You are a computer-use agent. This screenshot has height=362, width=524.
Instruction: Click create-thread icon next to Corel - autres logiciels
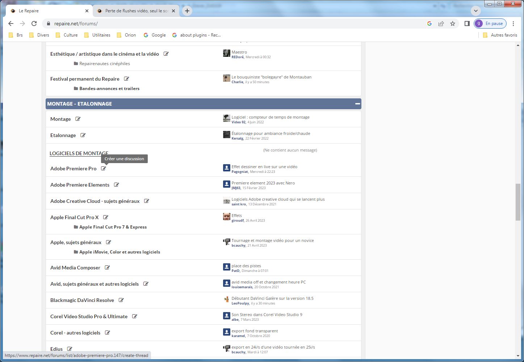point(108,333)
